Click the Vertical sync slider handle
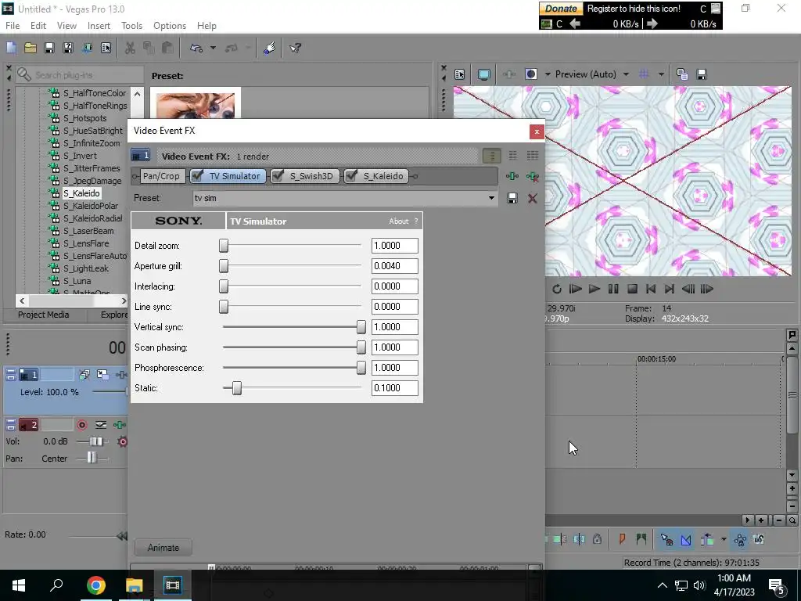Image resolution: width=801 pixels, height=601 pixels. [x=361, y=327]
